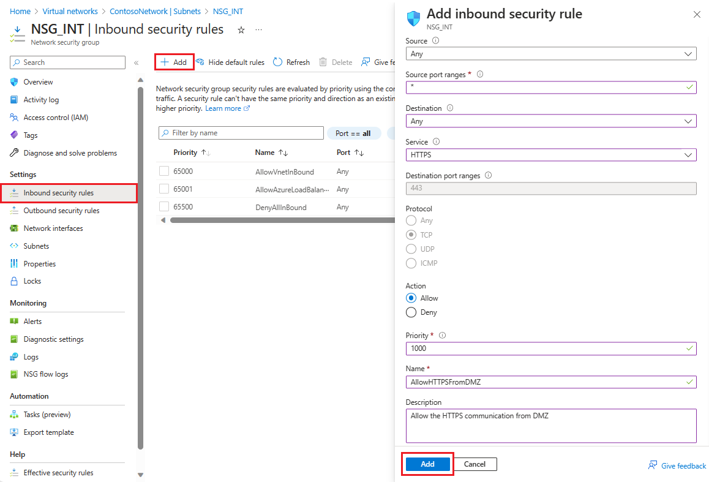Open the Destination dropdown

click(551, 121)
